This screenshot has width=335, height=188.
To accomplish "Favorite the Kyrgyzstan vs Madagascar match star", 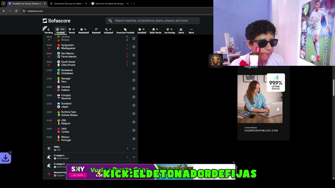I will (134, 47).
